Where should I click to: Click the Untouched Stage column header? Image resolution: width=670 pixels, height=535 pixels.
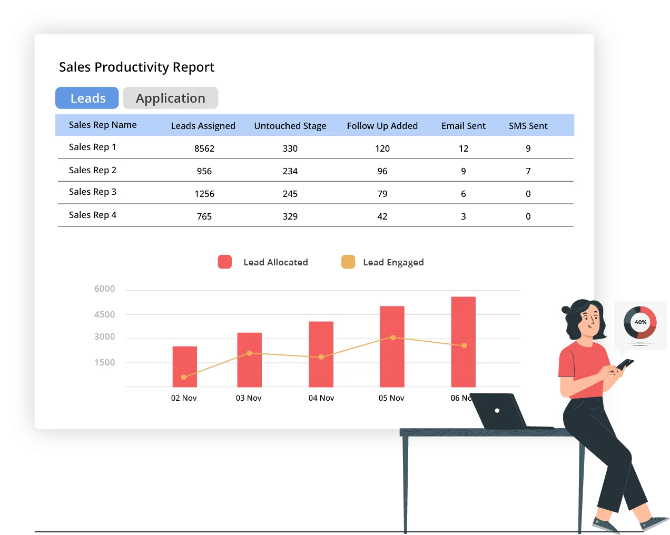[x=290, y=126]
